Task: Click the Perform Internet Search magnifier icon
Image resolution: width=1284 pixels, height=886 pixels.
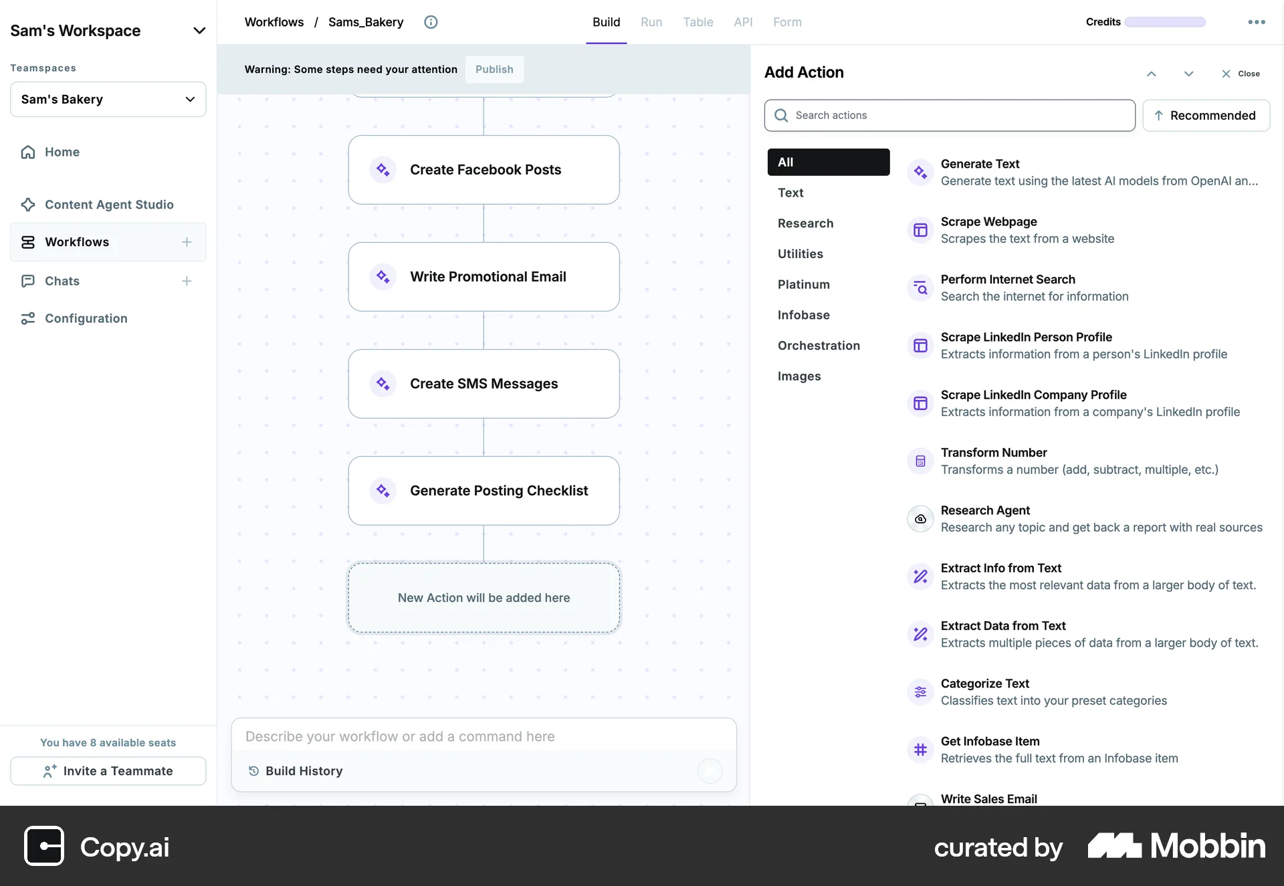Action: coord(921,288)
